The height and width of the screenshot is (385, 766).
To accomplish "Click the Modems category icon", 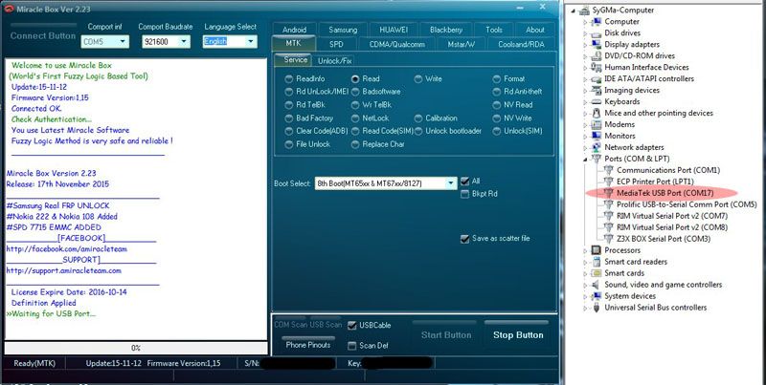I will [596, 124].
